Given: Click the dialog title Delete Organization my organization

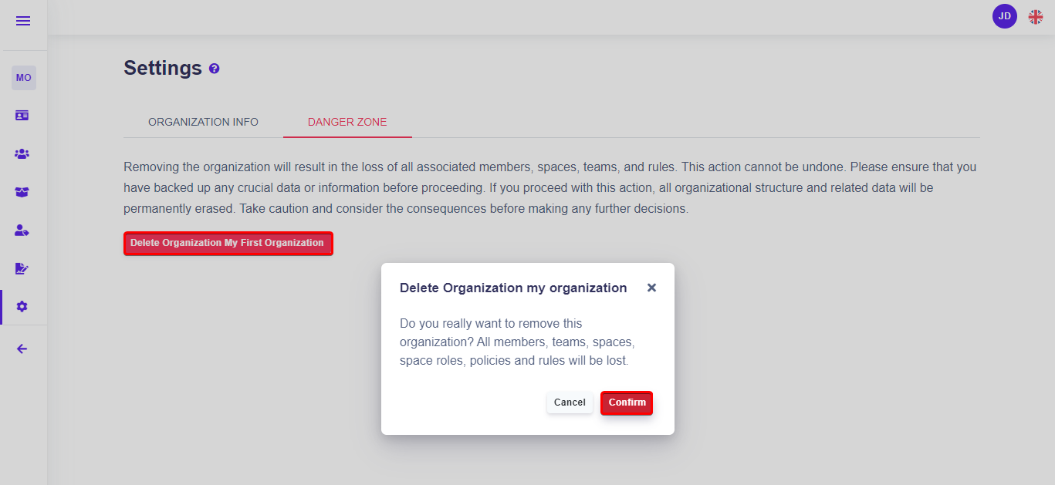Looking at the screenshot, I should pyautogui.click(x=512, y=288).
